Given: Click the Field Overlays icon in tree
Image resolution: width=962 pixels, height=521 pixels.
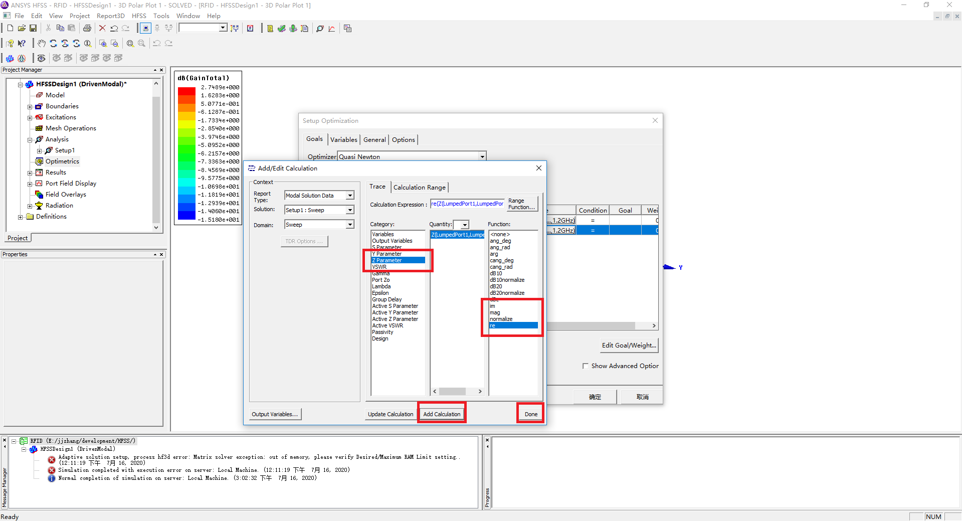Looking at the screenshot, I should 39,195.
